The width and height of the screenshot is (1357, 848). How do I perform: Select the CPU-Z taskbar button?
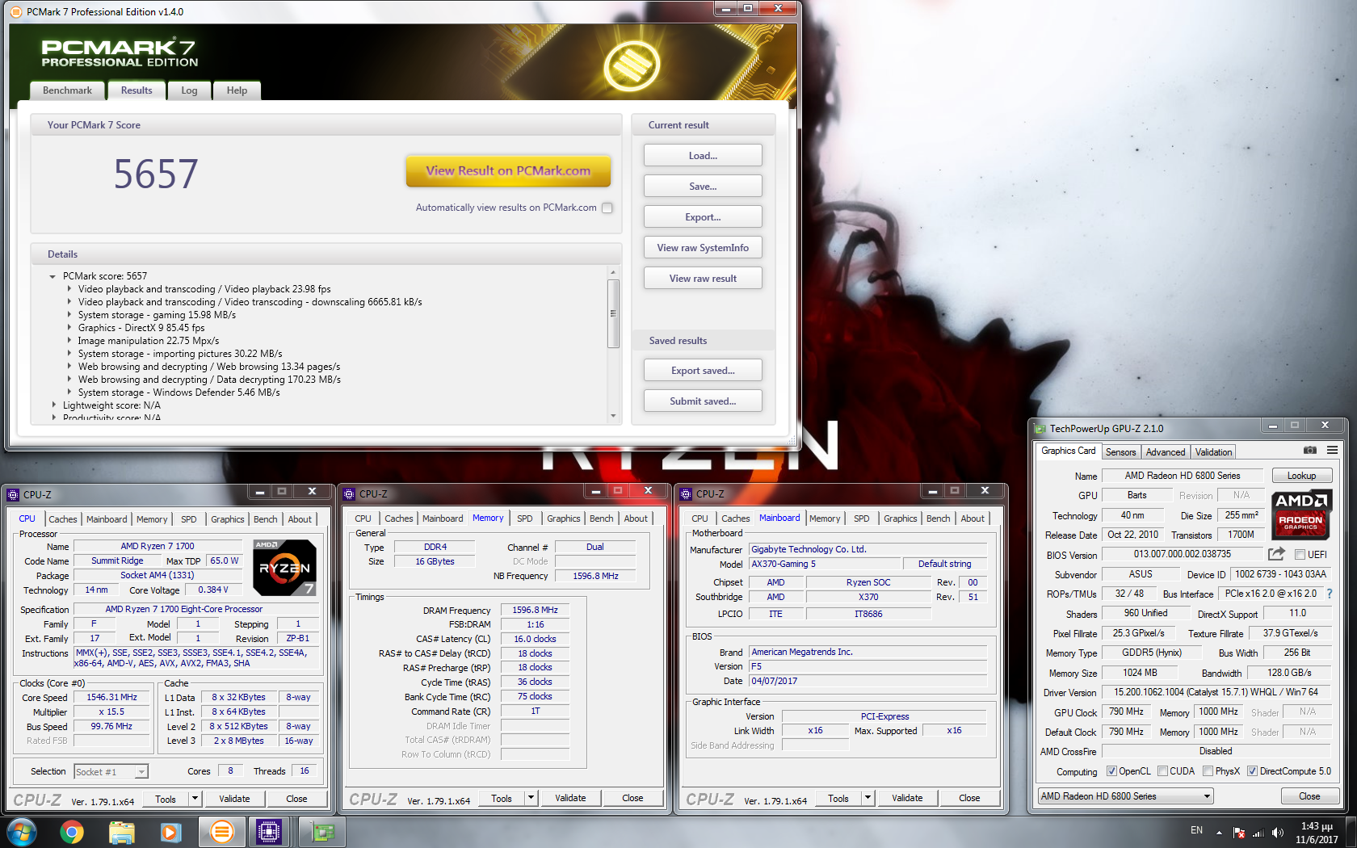pos(269,832)
